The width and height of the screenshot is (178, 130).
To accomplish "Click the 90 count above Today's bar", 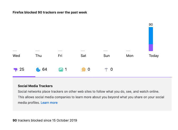I will click(x=151, y=25).
